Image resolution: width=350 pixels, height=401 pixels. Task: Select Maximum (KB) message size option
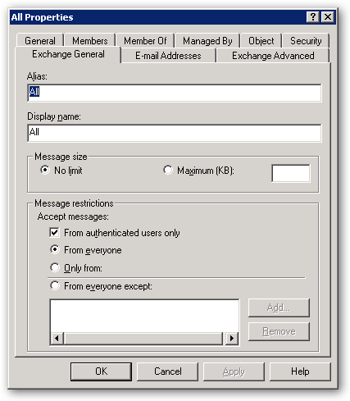coord(168,170)
